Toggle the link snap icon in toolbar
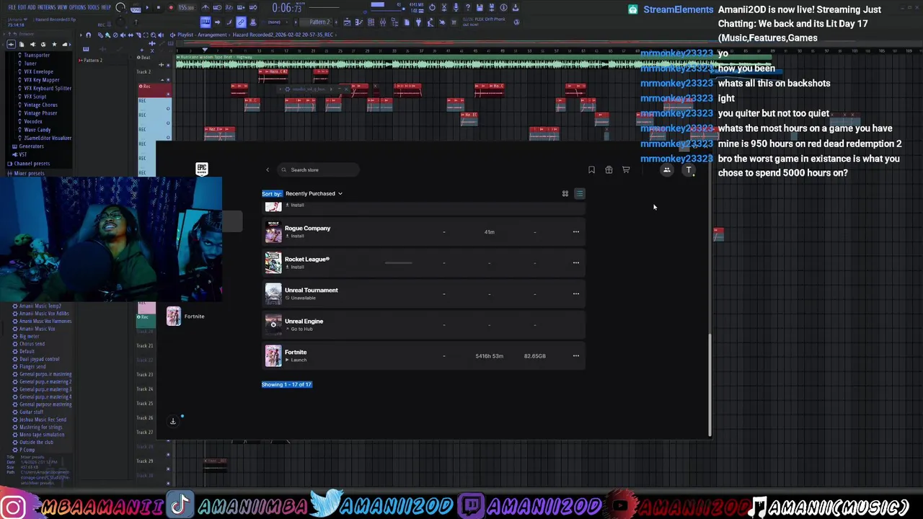The width and height of the screenshot is (923, 519). coord(241,22)
